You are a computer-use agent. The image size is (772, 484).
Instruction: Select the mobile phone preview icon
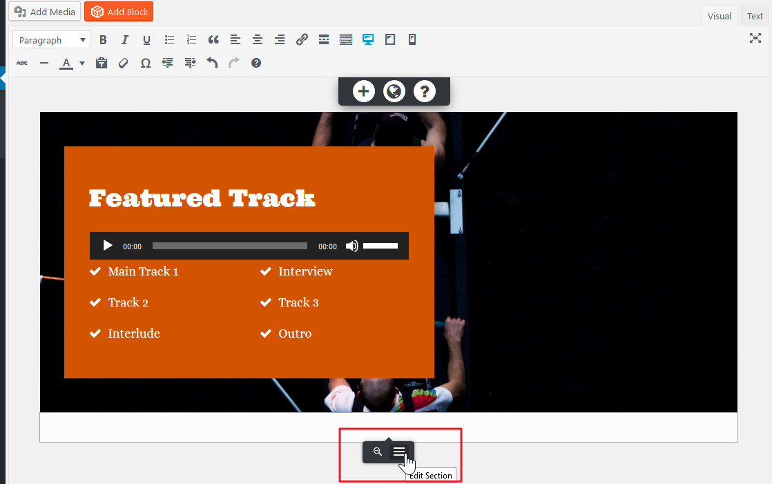point(412,40)
